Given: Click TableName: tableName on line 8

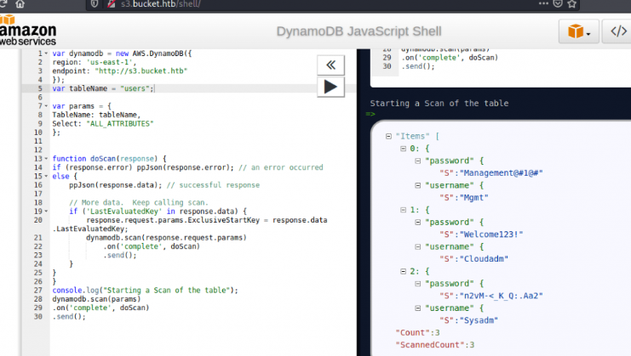Looking at the screenshot, I should pyautogui.click(x=96, y=115).
